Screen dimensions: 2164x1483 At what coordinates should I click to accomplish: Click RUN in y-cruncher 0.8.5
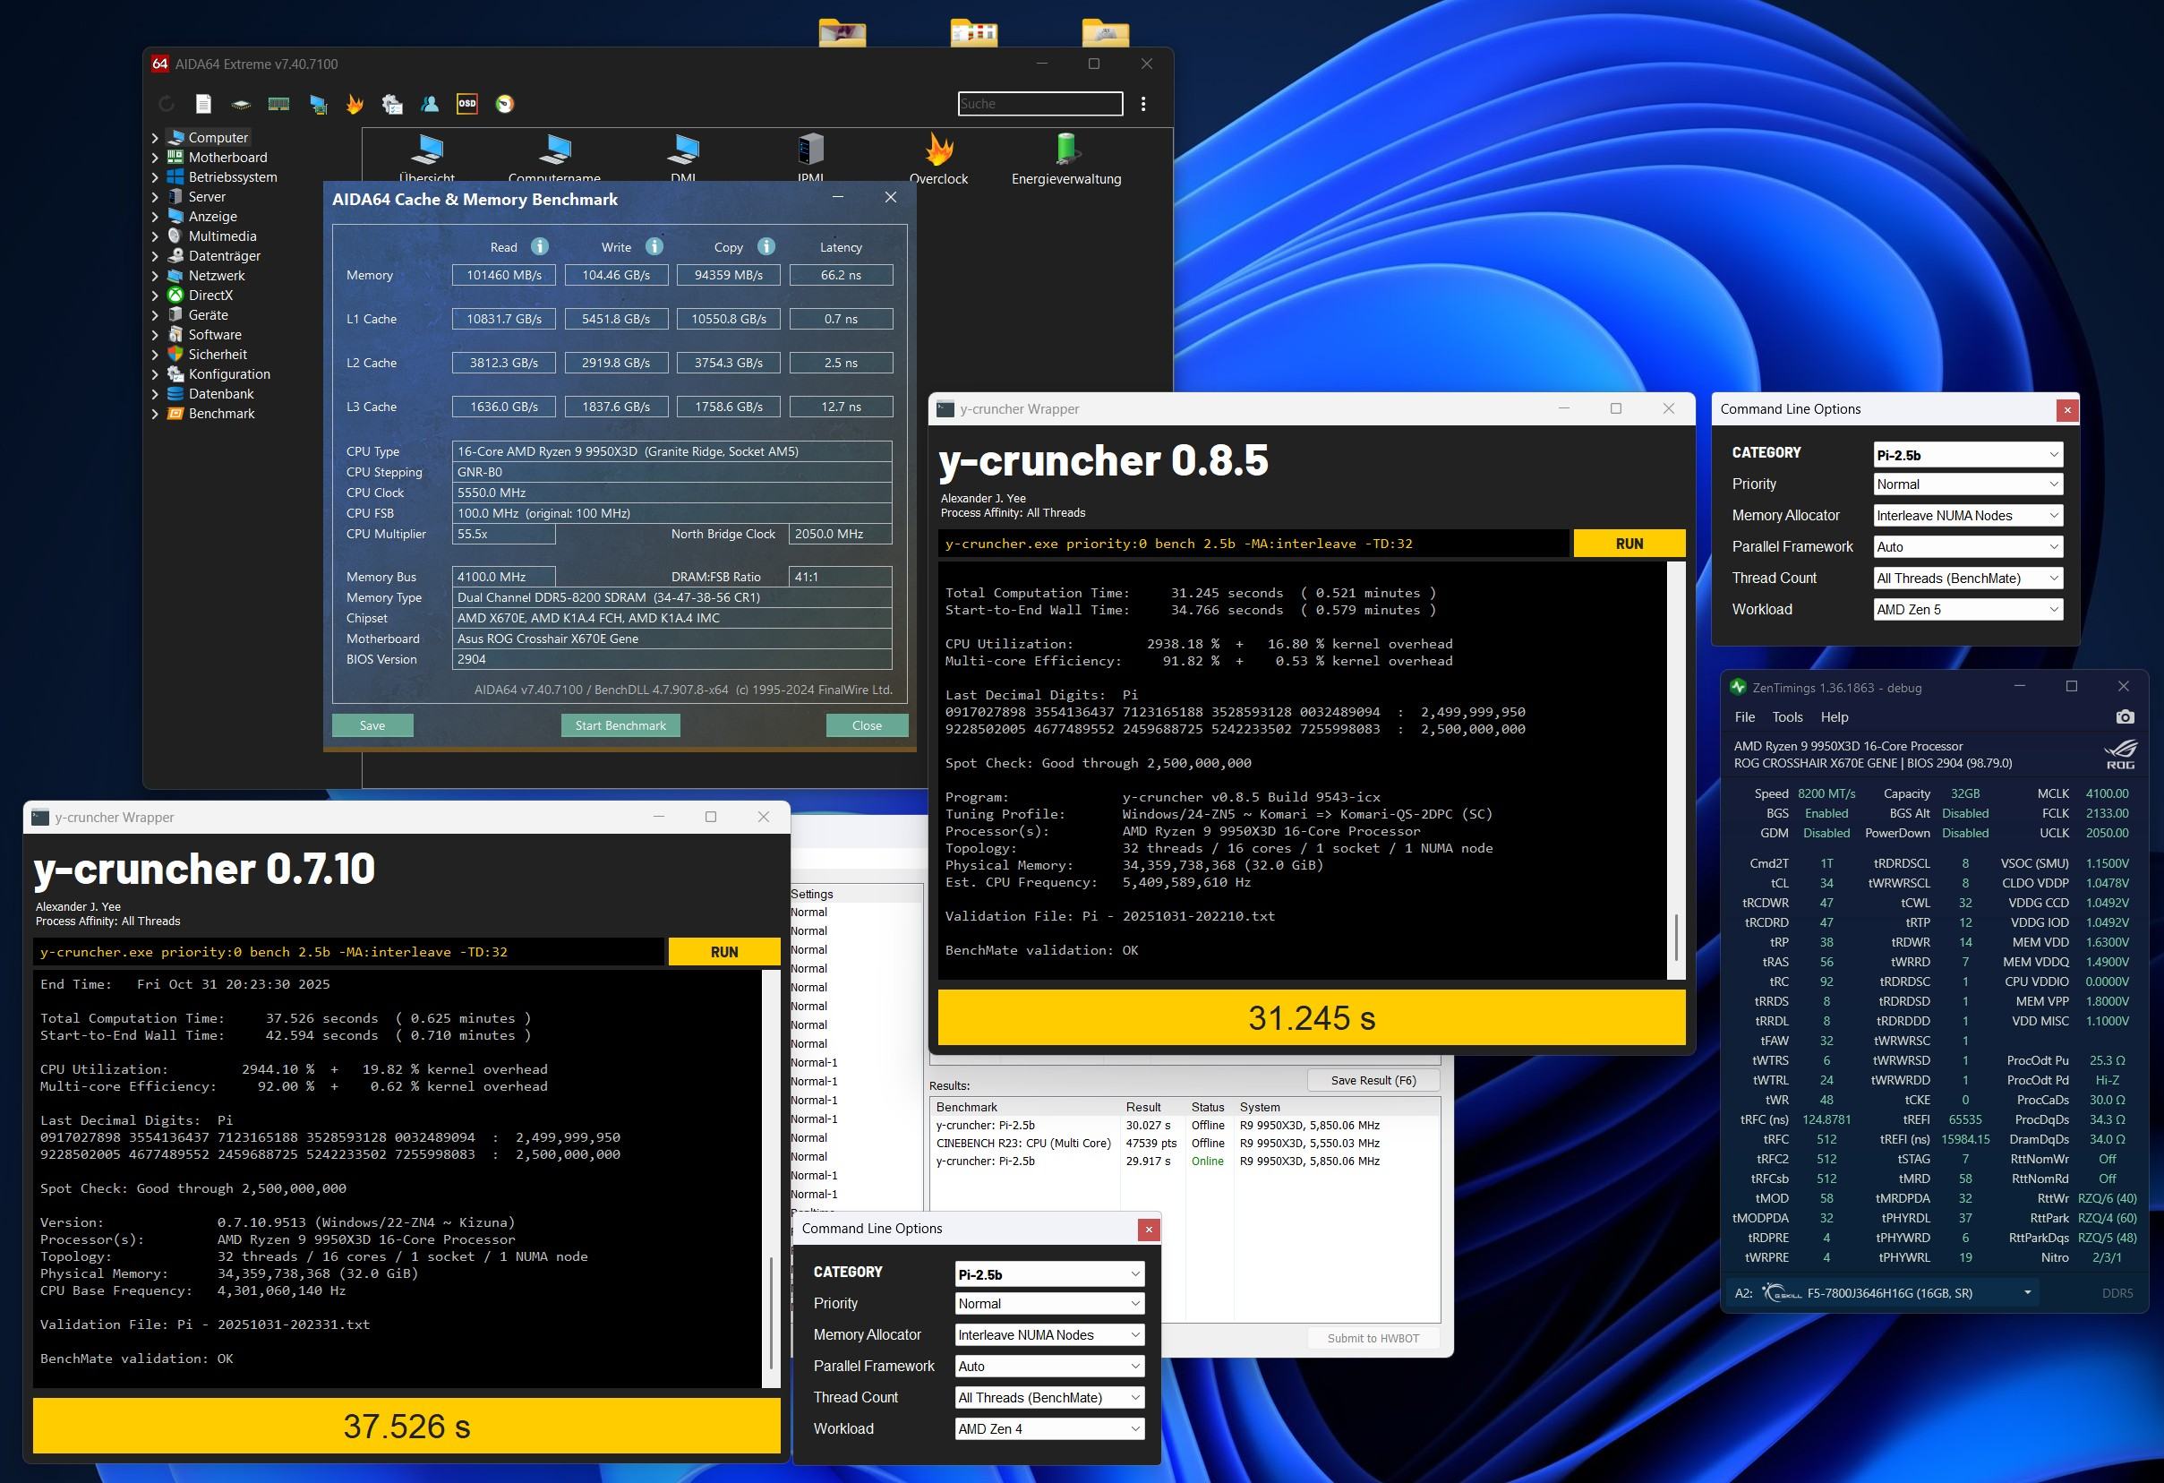coord(1628,543)
